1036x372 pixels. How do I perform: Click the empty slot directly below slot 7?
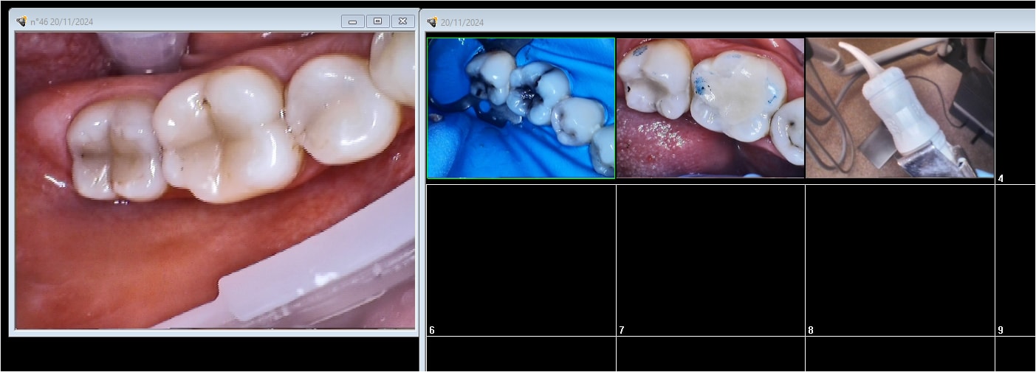pyautogui.click(x=710, y=354)
